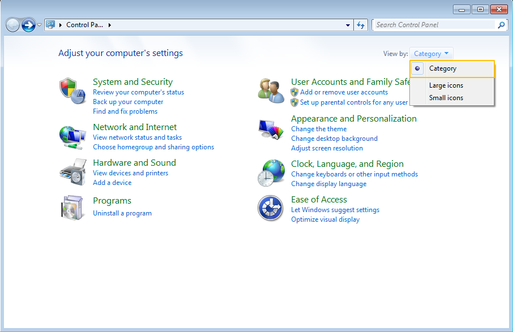This screenshot has width=513, height=332.
Task: Click the Ease of Access icon
Action: [270, 208]
